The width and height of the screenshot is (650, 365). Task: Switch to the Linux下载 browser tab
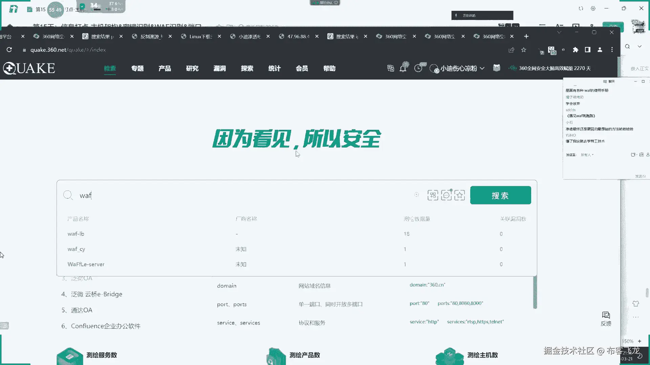200,36
